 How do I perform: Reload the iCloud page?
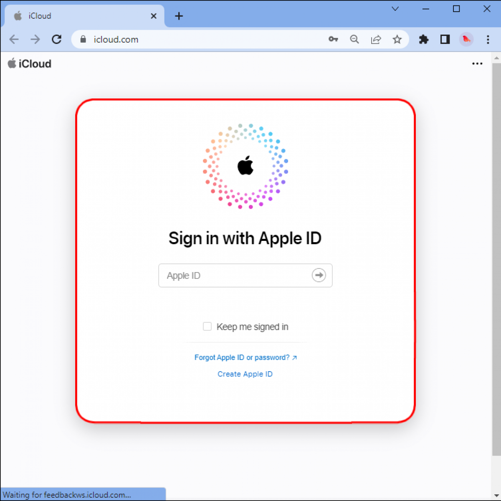pyautogui.click(x=57, y=39)
